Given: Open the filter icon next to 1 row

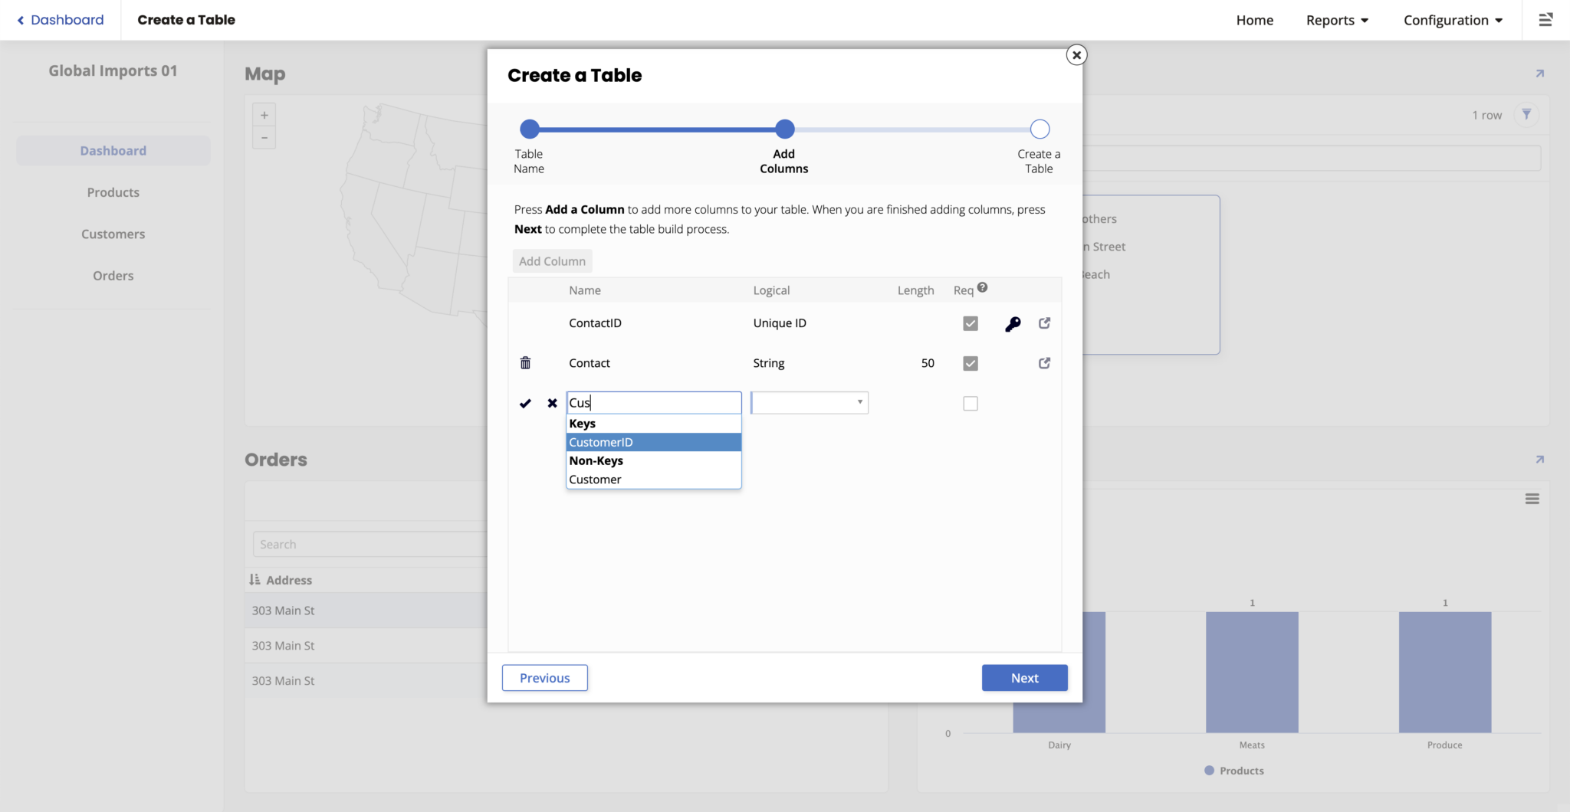Looking at the screenshot, I should coord(1527,114).
